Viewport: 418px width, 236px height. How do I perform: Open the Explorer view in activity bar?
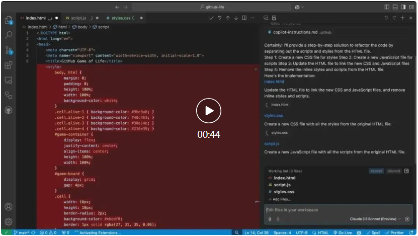click(x=9, y=20)
